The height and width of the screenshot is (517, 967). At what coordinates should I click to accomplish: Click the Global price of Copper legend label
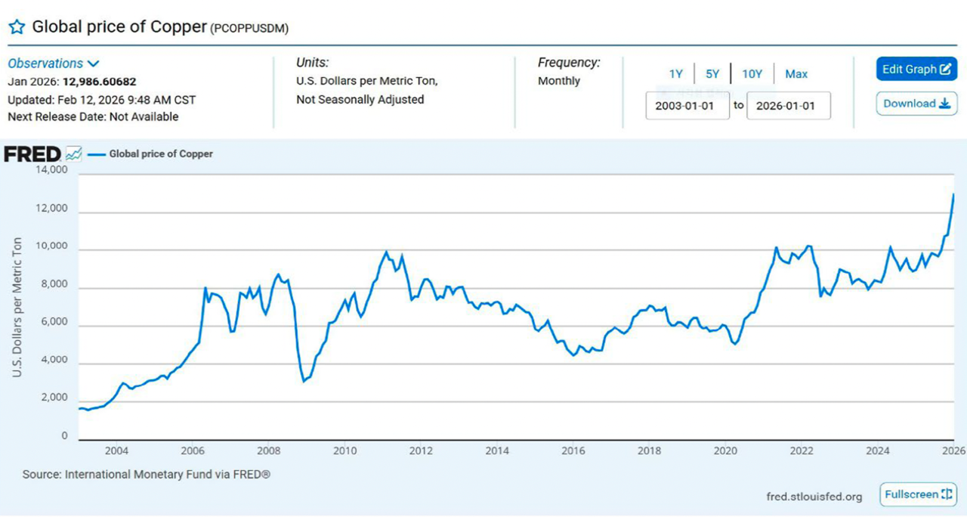161,154
